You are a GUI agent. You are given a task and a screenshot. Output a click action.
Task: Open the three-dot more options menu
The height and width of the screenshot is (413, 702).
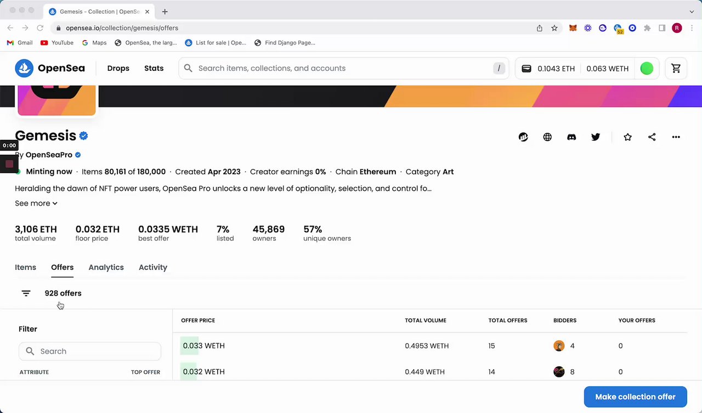pyautogui.click(x=676, y=137)
